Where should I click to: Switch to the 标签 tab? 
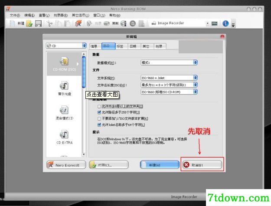(121, 46)
